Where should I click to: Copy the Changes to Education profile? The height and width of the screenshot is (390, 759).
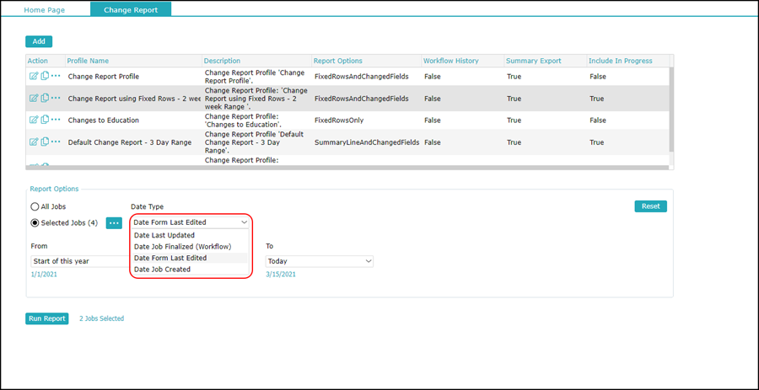pos(45,120)
